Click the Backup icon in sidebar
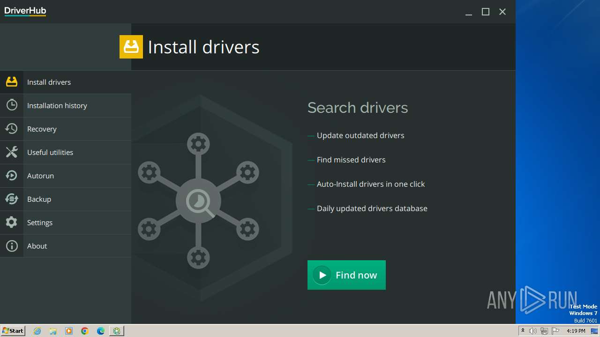 pyautogui.click(x=12, y=199)
